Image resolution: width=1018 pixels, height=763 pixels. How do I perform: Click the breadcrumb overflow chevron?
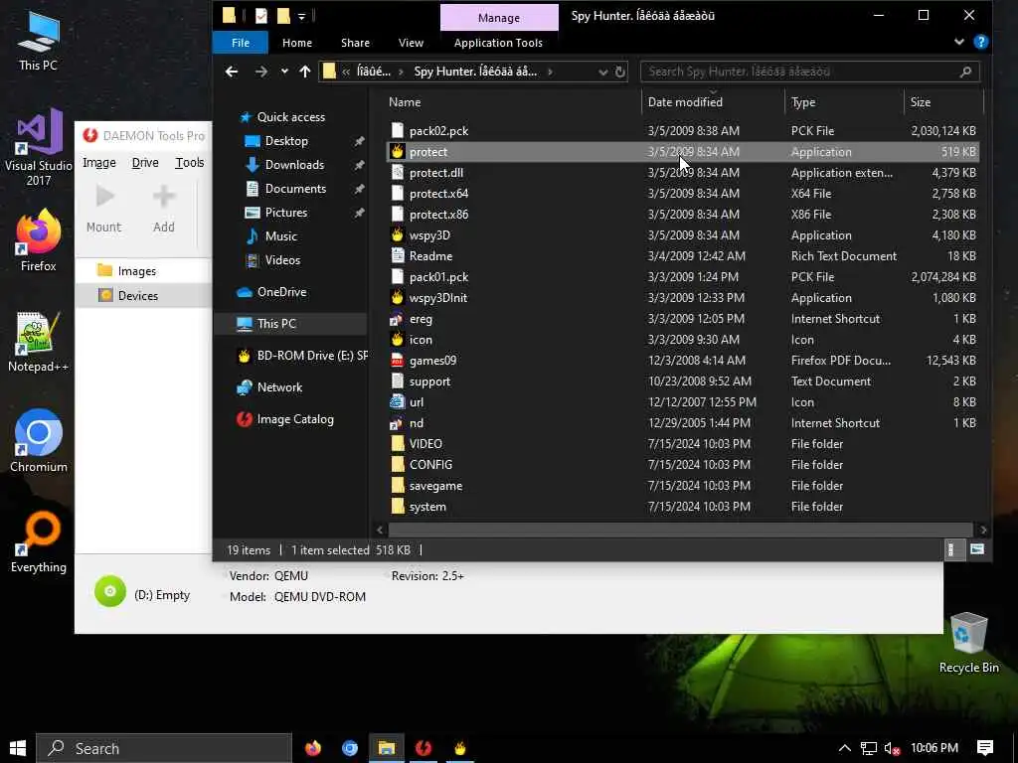point(346,72)
